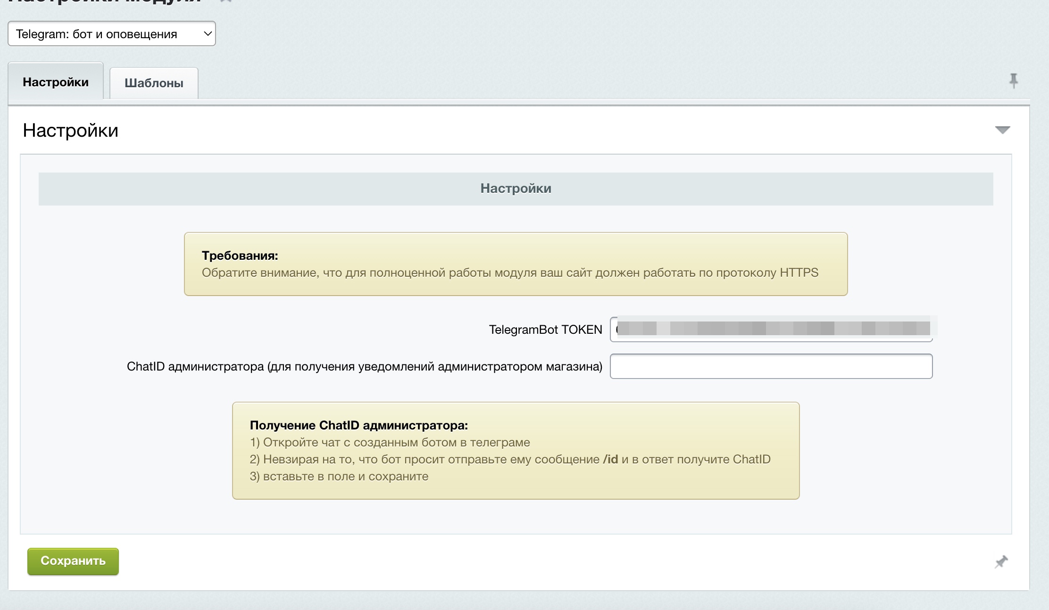1049x610 pixels.
Task: Click the Требования: heading in the note
Action: [240, 256]
